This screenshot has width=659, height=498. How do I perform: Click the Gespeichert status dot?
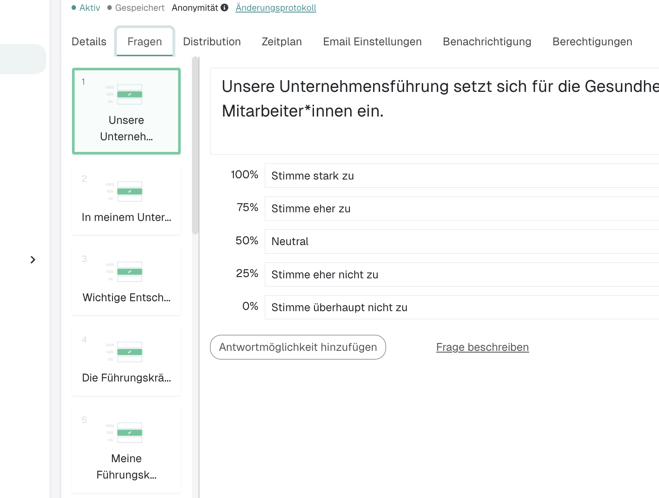(x=109, y=7)
